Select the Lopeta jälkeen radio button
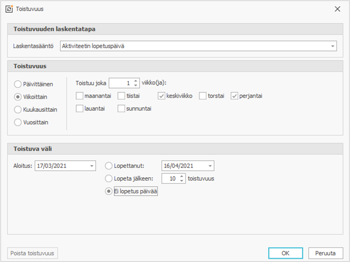 tap(109, 178)
